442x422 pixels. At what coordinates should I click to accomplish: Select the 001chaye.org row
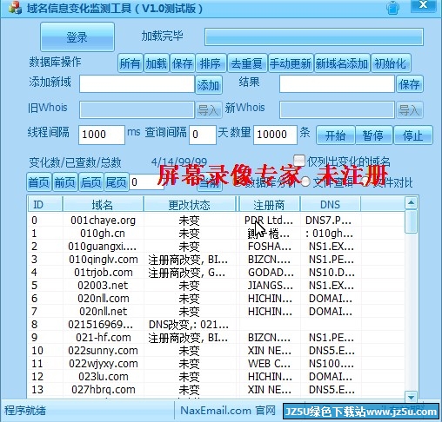[x=216, y=221]
